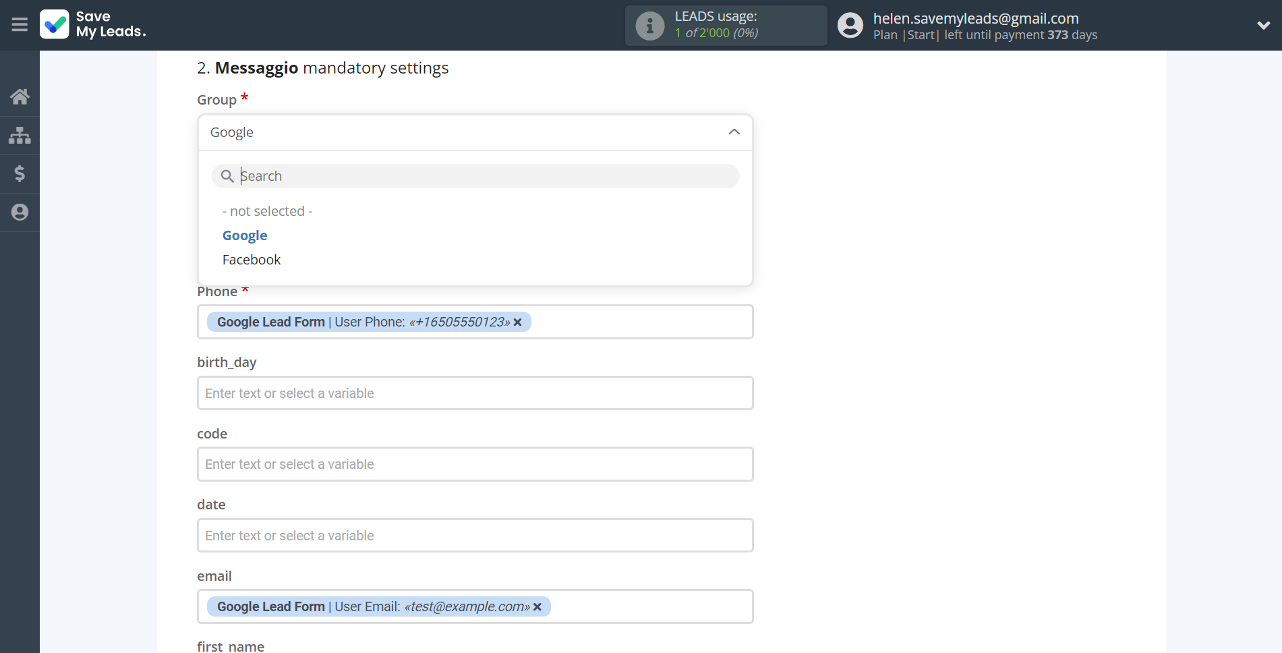
Task: Expand the account menu chevron
Action: click(1264, 26)
